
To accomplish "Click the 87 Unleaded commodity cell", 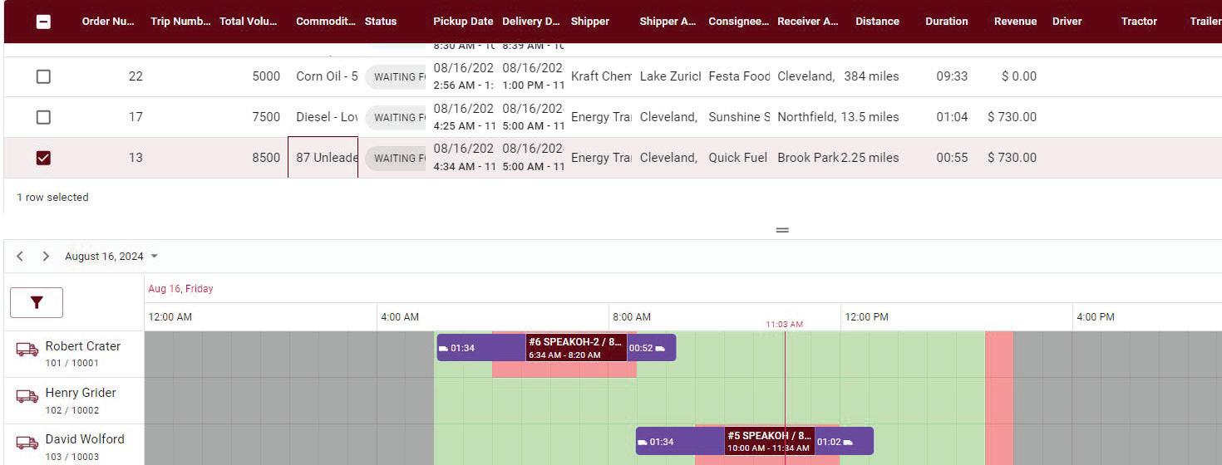I will pyautogui.click(x=323, y=158).
